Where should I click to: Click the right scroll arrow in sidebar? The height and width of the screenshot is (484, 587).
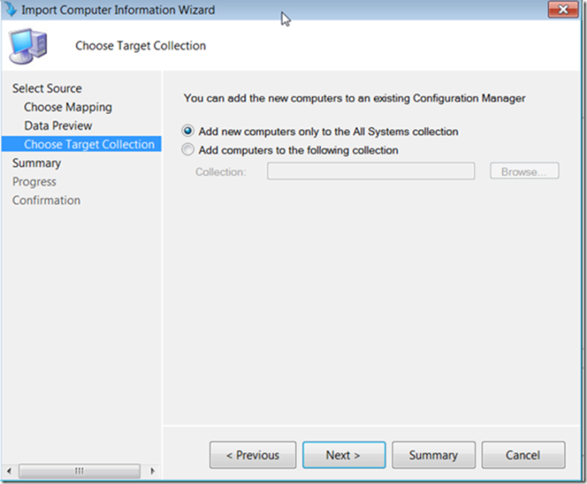(x=153, y=471)
